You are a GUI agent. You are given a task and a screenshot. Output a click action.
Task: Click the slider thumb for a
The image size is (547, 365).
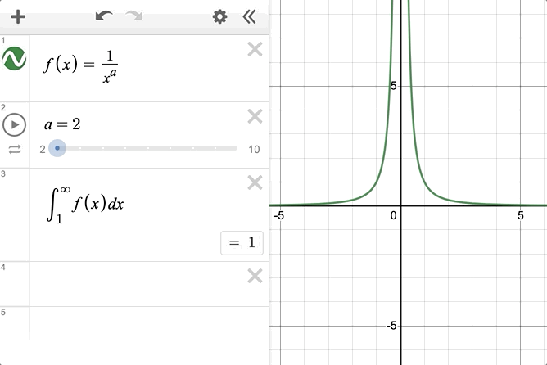[57, 148]
